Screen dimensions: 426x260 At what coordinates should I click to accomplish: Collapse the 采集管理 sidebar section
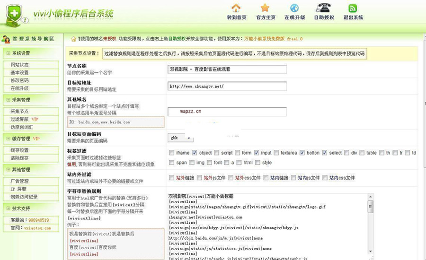7,100
